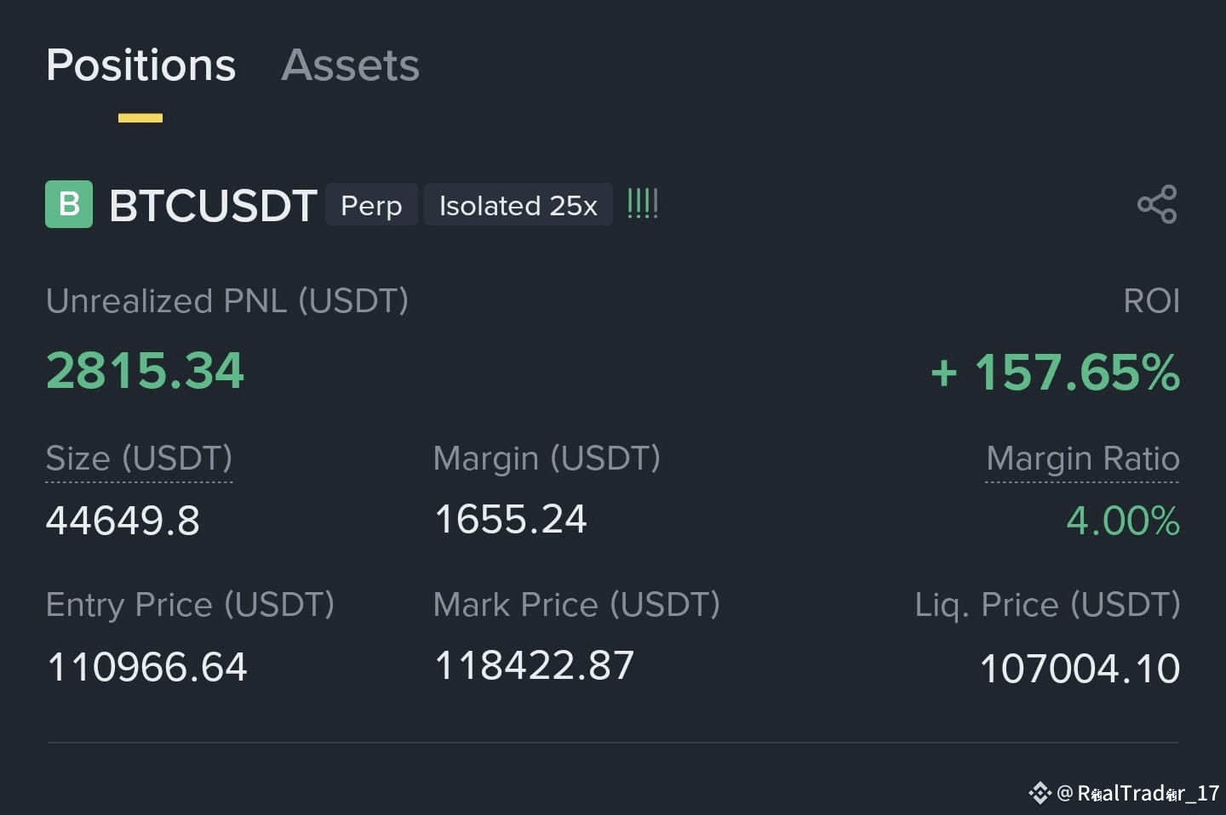The image size is (1226, 815).
Task: Tap the margin value 1655.24
Action: point(510,519)
